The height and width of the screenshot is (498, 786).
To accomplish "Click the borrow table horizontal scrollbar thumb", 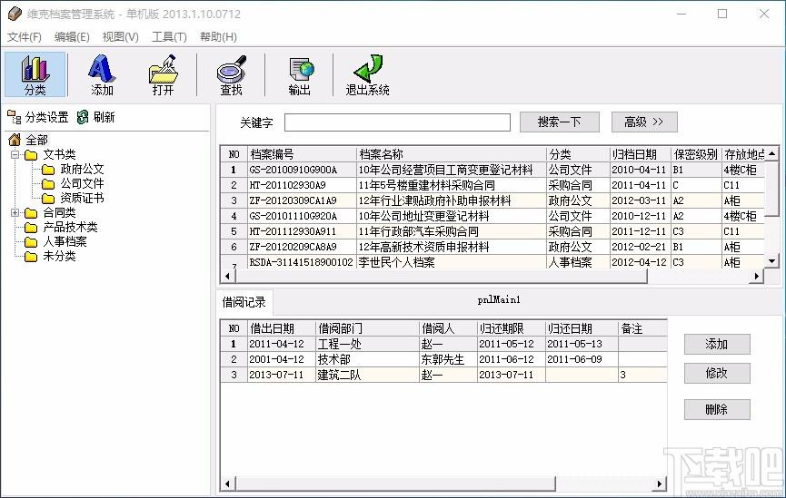I will 395,483.
